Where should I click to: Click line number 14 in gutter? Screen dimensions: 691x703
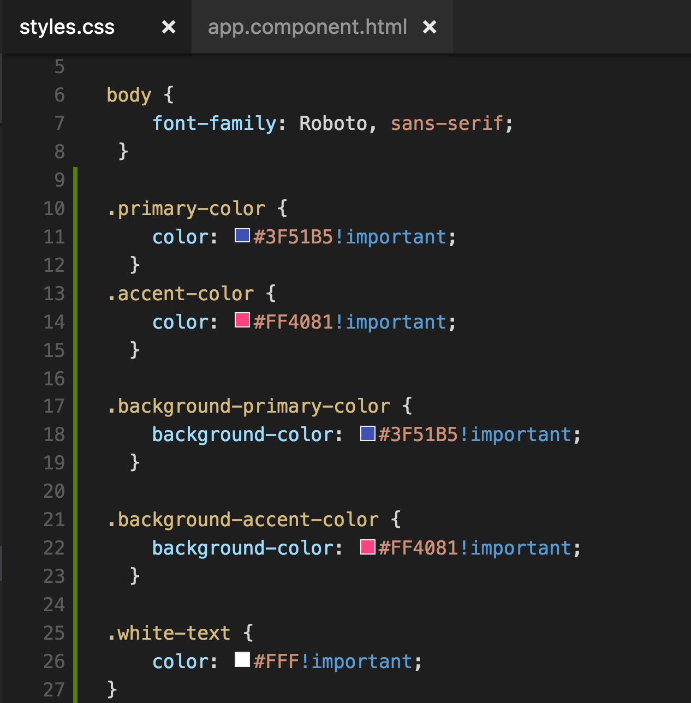(x=54, y=322)
